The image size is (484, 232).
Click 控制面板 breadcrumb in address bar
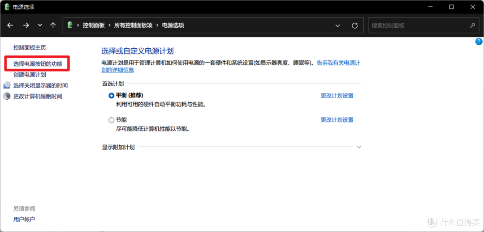point(94,25)
